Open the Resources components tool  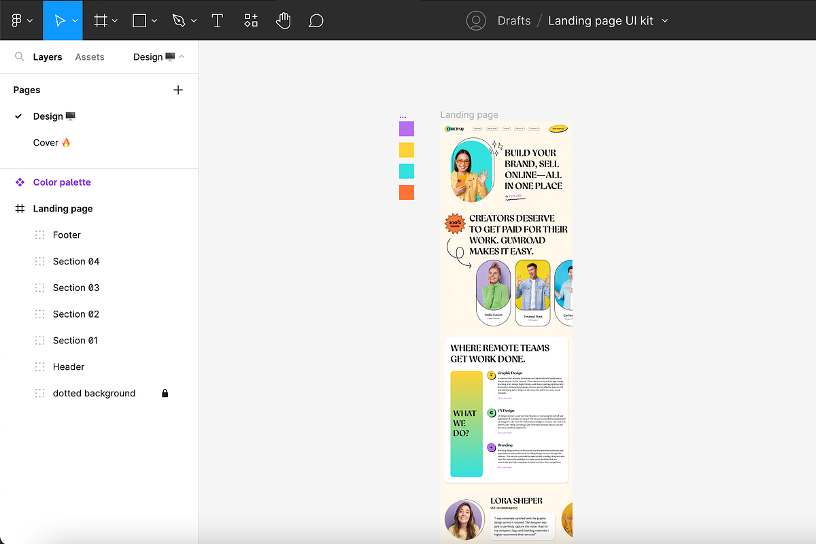point(251,20)
